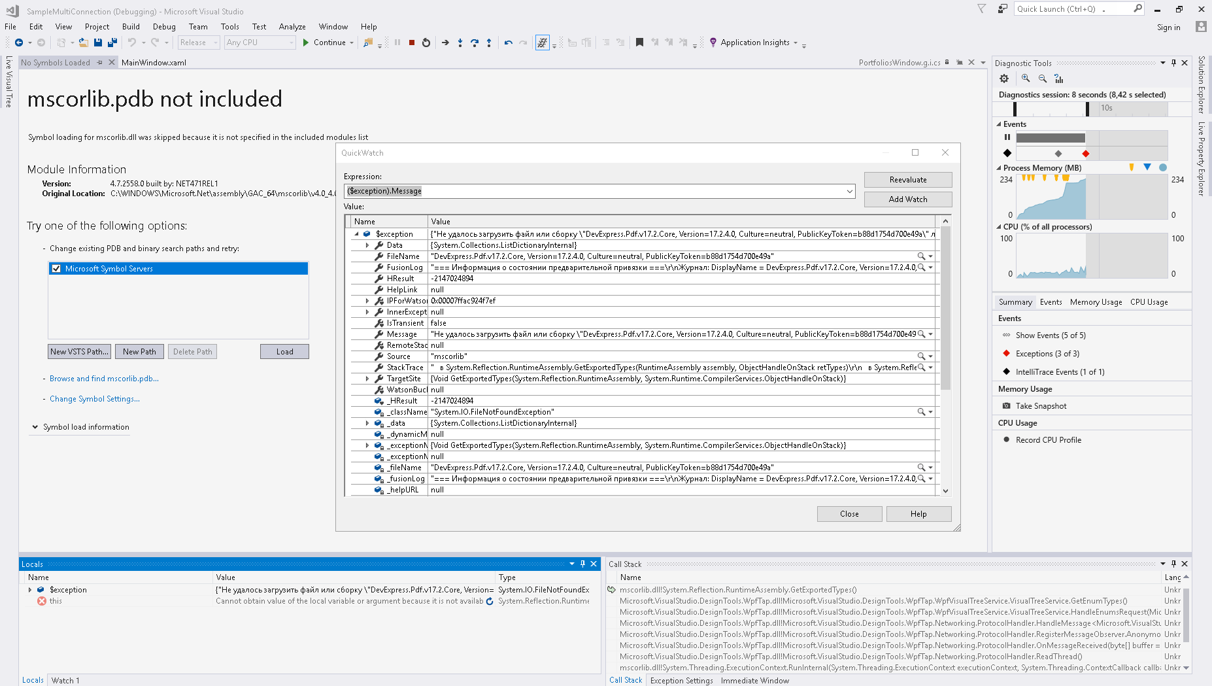Image resolution: width=1212 pixels, height=686 pixels.
Task: Click the Camera icon beside Take Snapshot
Action: [1006, 406]
